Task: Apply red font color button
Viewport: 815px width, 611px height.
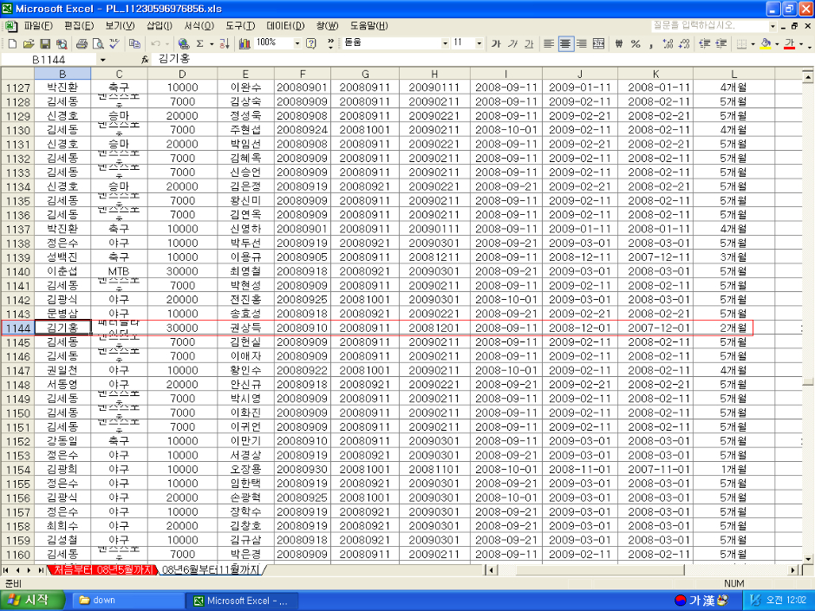Action: (790, 43)
